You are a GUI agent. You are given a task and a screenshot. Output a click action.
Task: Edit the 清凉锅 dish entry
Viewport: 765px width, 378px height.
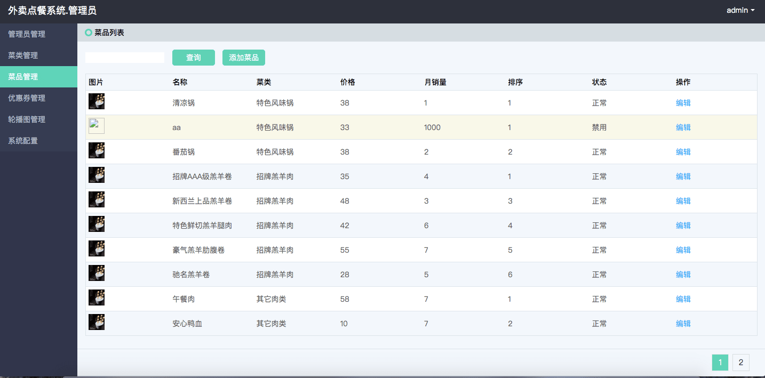(683, 103)
